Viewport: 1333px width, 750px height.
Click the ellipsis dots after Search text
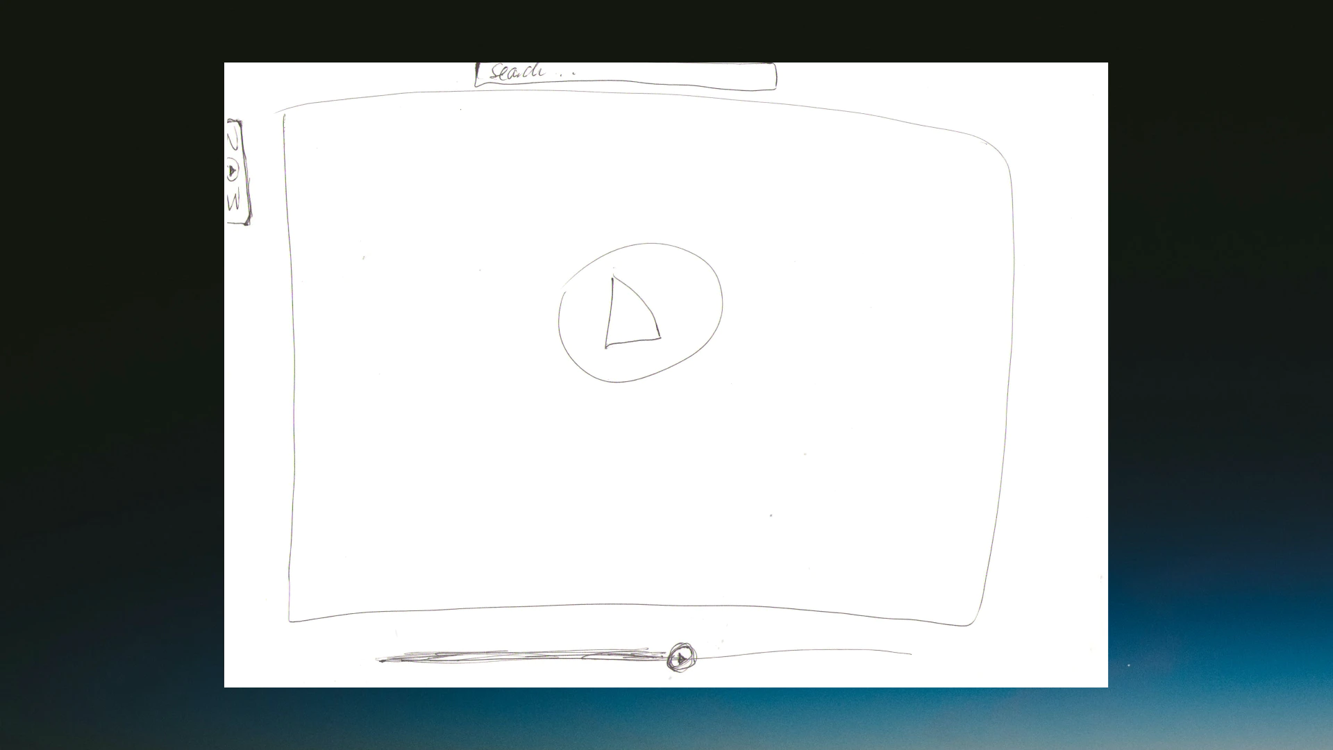coord(566,73)
